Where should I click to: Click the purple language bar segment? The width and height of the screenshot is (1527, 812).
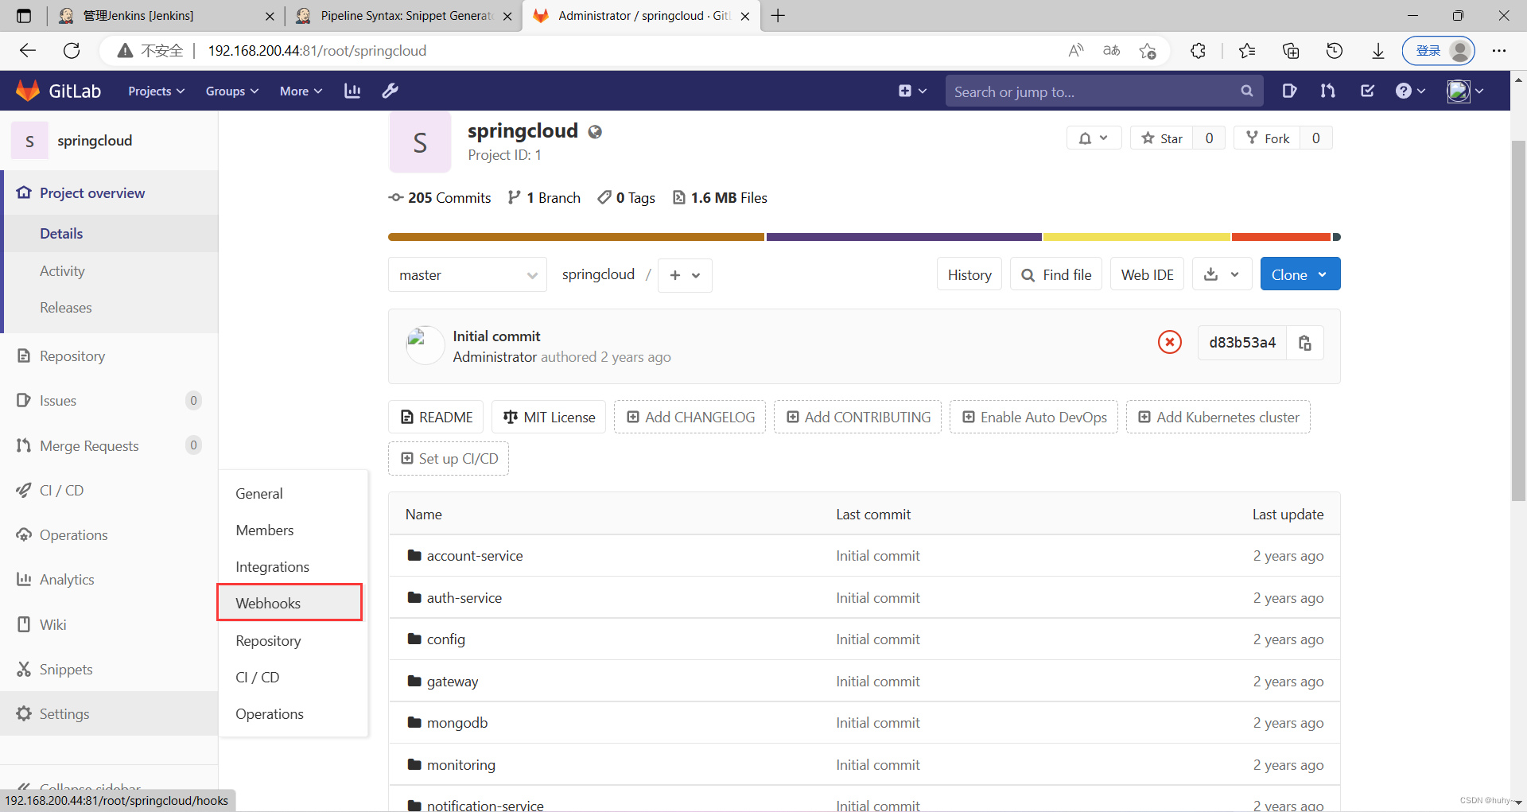click(903, 237)
